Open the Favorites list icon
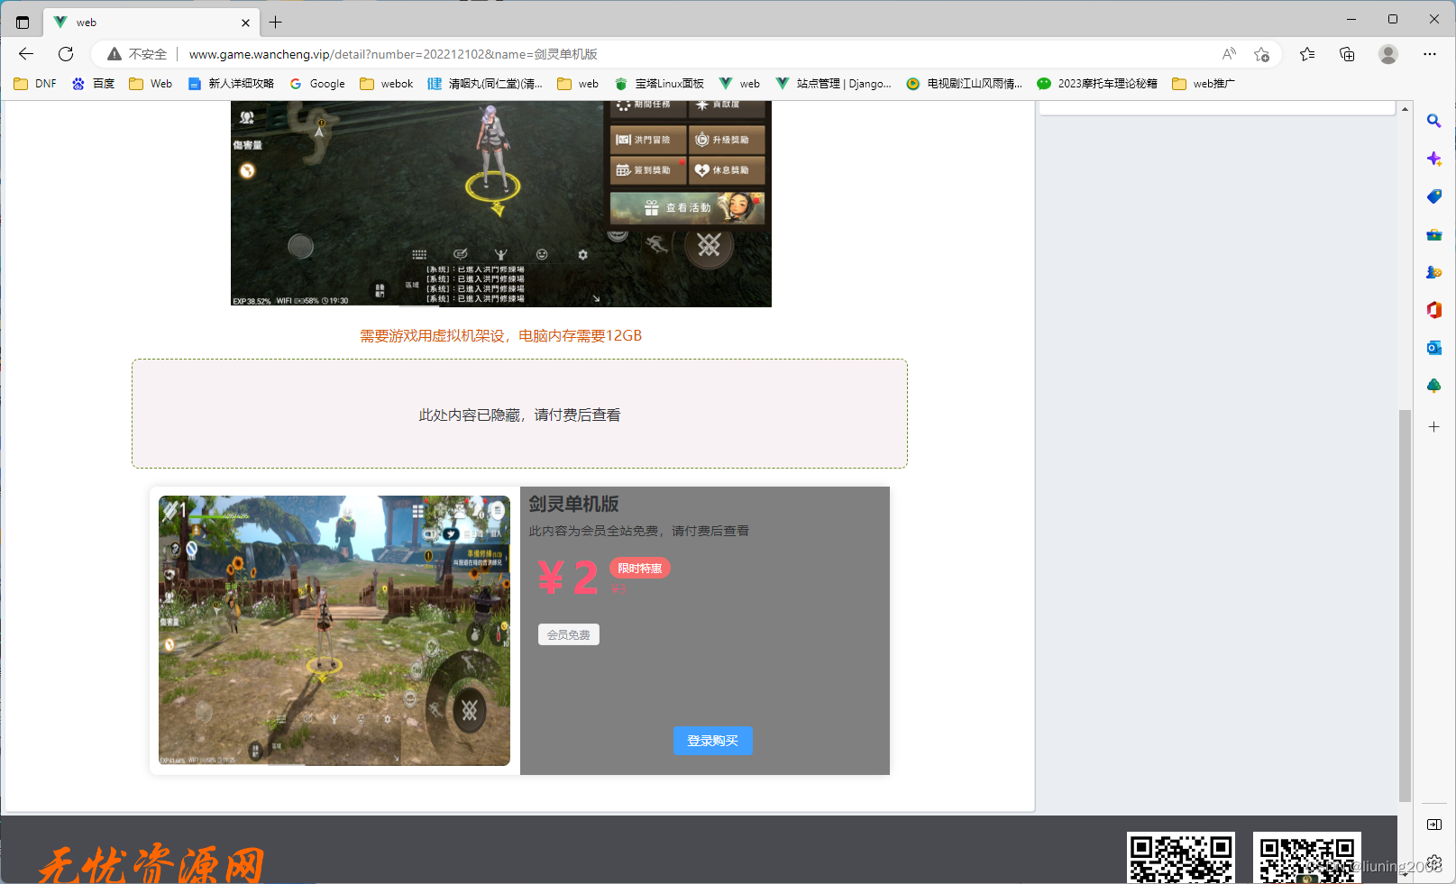The height and width of the screenshot is (884, 1456). coord(1307,54)
